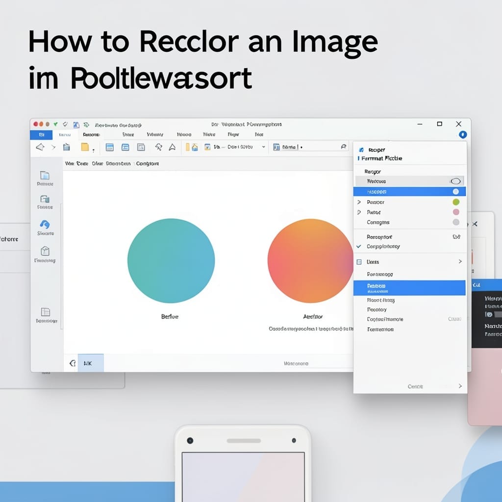
Task: Click the small yellow-topped document toolbar icon
Action: (x=207, y=147)
